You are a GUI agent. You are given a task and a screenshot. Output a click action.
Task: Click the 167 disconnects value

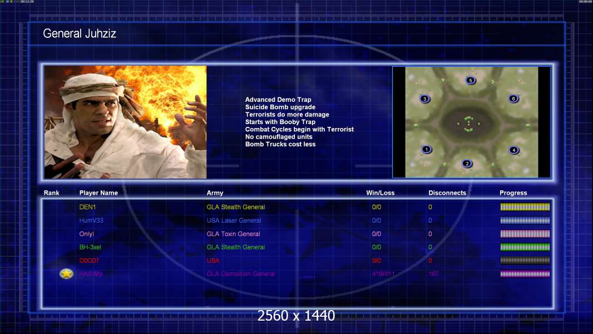pyautogui.click(x=433, y=273)
